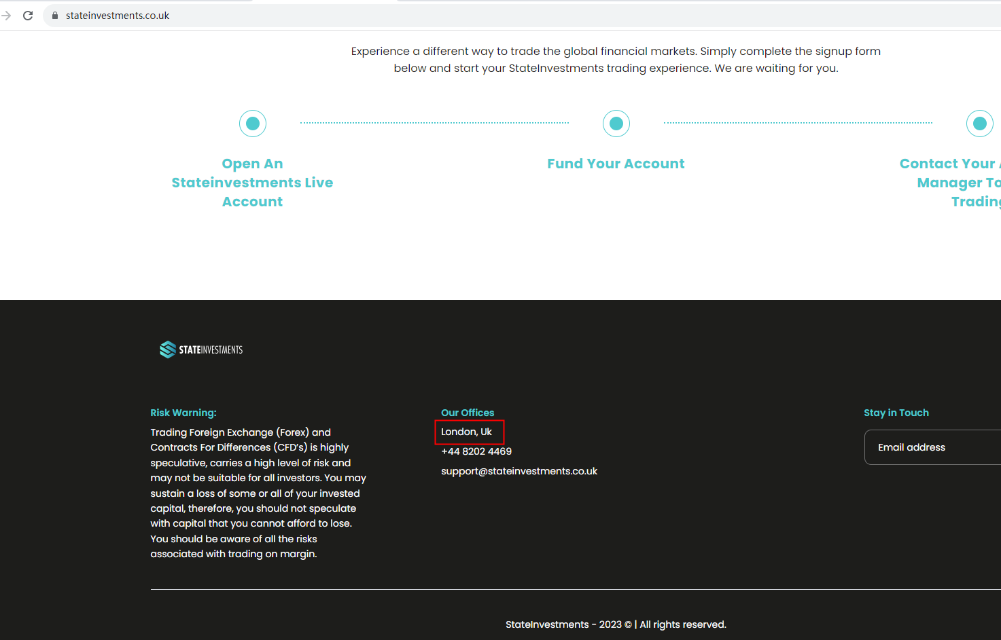Click the 'Risk Warning:' footer heading
The height and width of the screenshot is (640, 1001).
(x=183, y=413)
